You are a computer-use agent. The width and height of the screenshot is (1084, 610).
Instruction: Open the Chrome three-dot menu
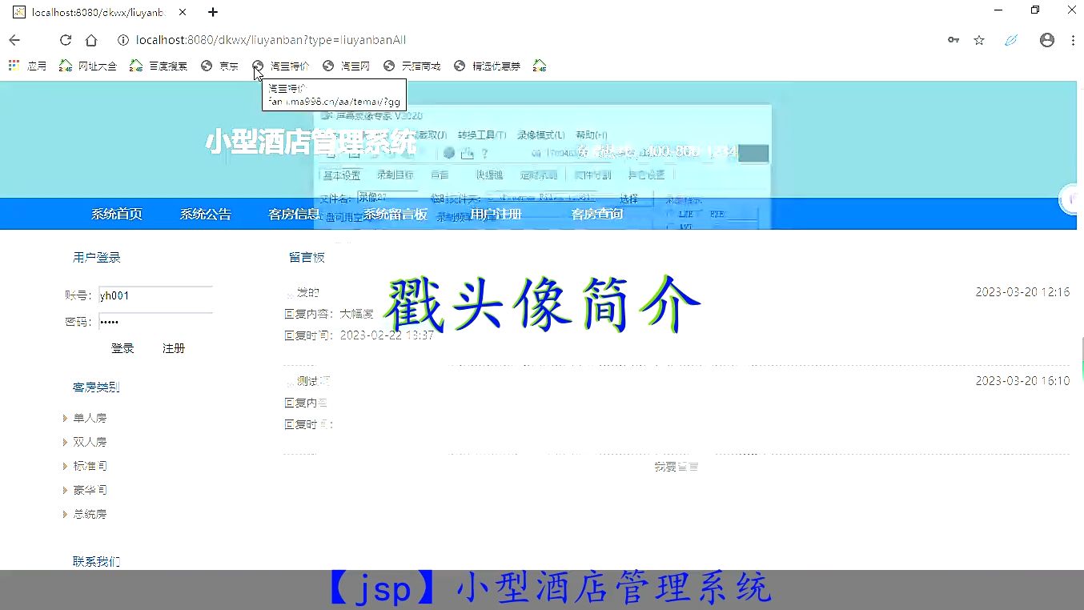(1073, 40)
